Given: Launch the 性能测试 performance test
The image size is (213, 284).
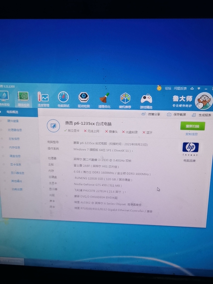Looking at the screenshot, I should [x=63, y=99].
